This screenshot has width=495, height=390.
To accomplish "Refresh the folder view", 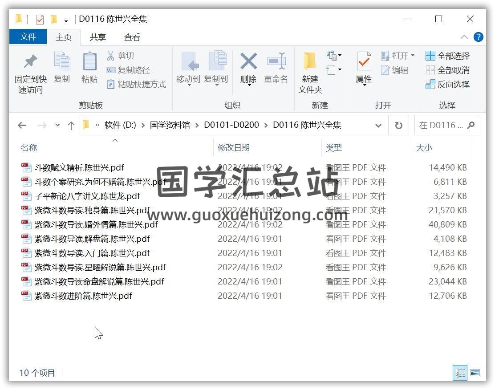I will [x=399, y=126].
